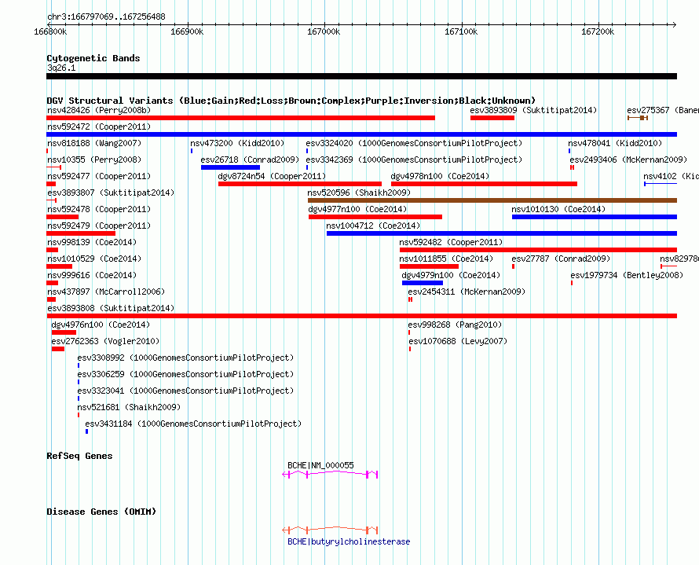
Task: Click the nsv520596 (Shaikh2009) brown complex bar
Action: pos(492,200)
